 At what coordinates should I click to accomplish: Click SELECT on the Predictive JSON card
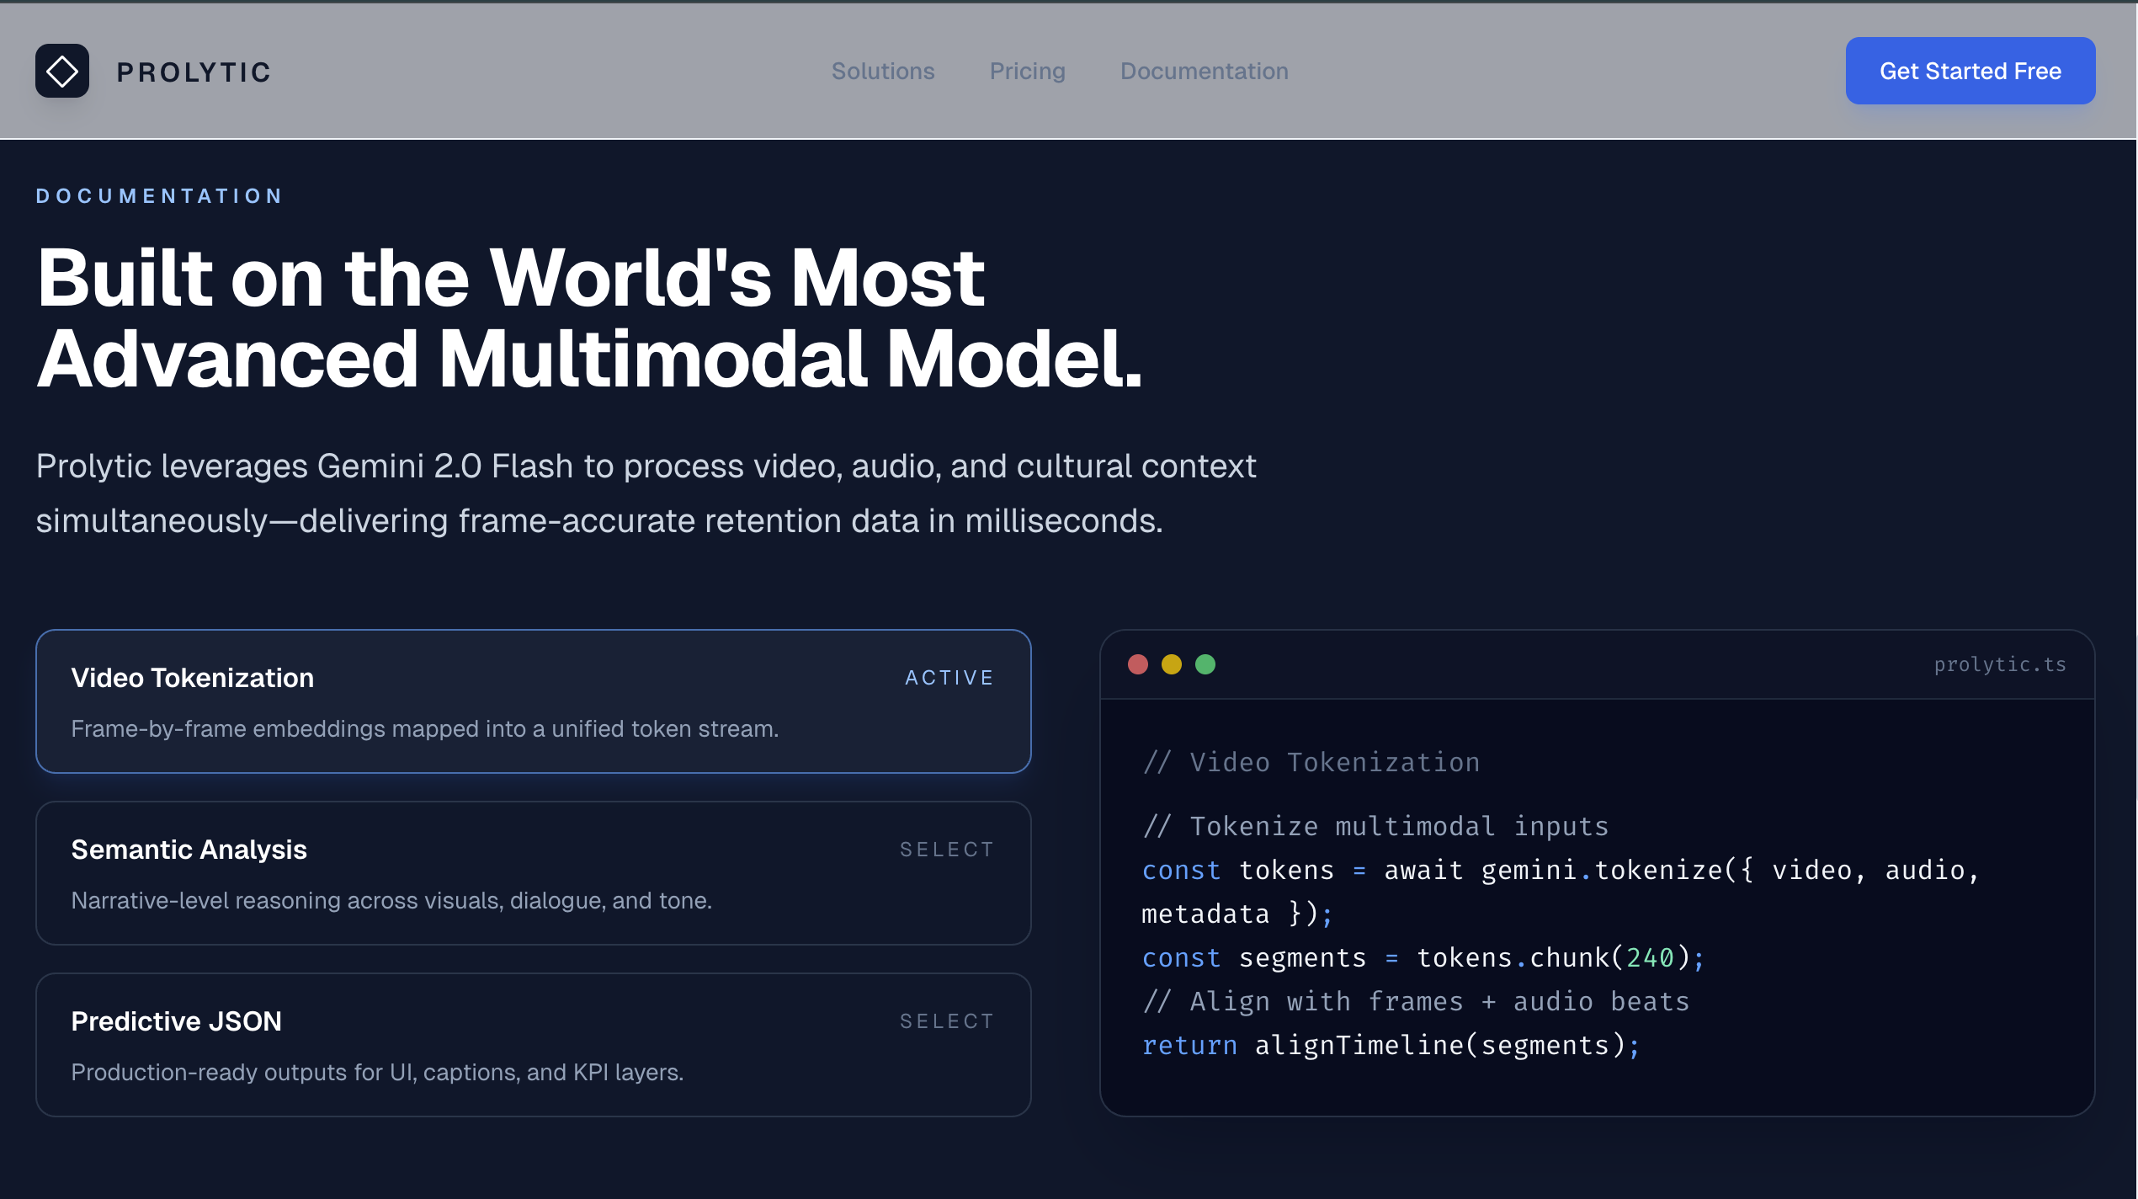(946, 1021)
